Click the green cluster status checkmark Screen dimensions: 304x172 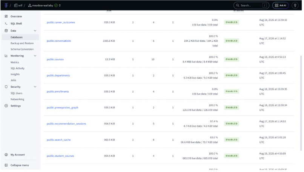pyautogui.click(x=56, y=5)
